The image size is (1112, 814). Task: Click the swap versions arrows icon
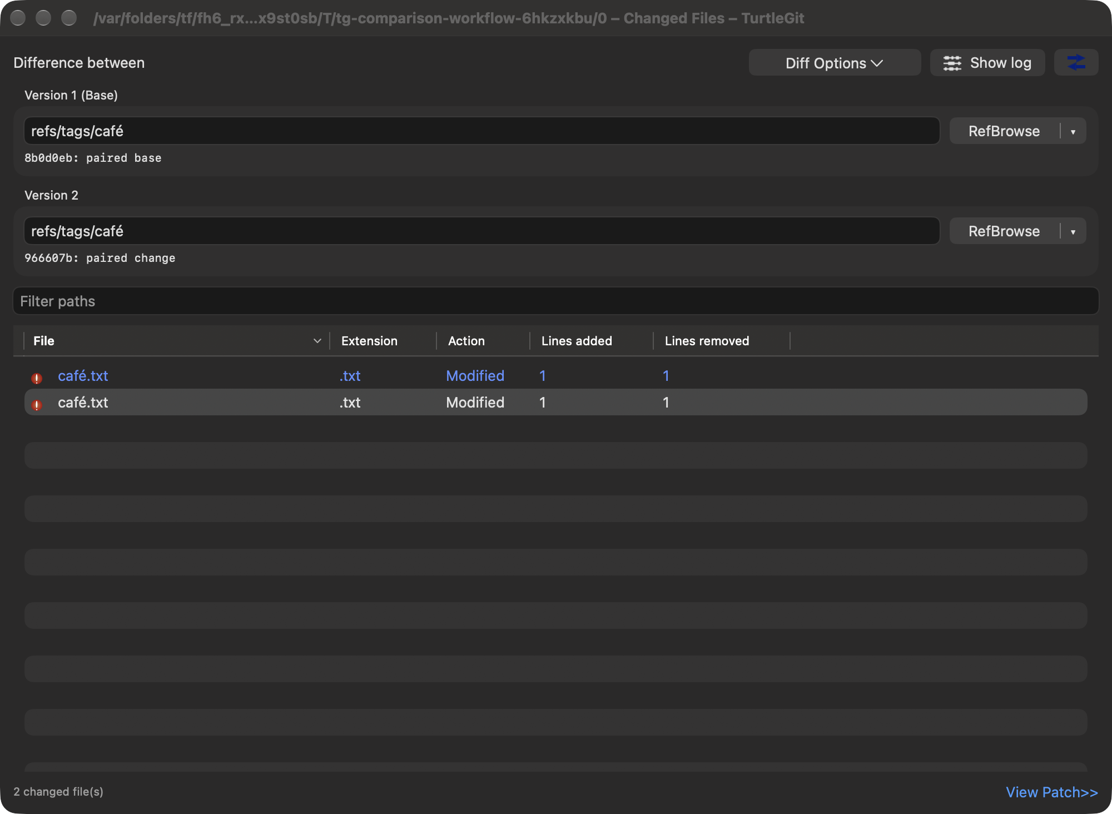coord(1076,63)
